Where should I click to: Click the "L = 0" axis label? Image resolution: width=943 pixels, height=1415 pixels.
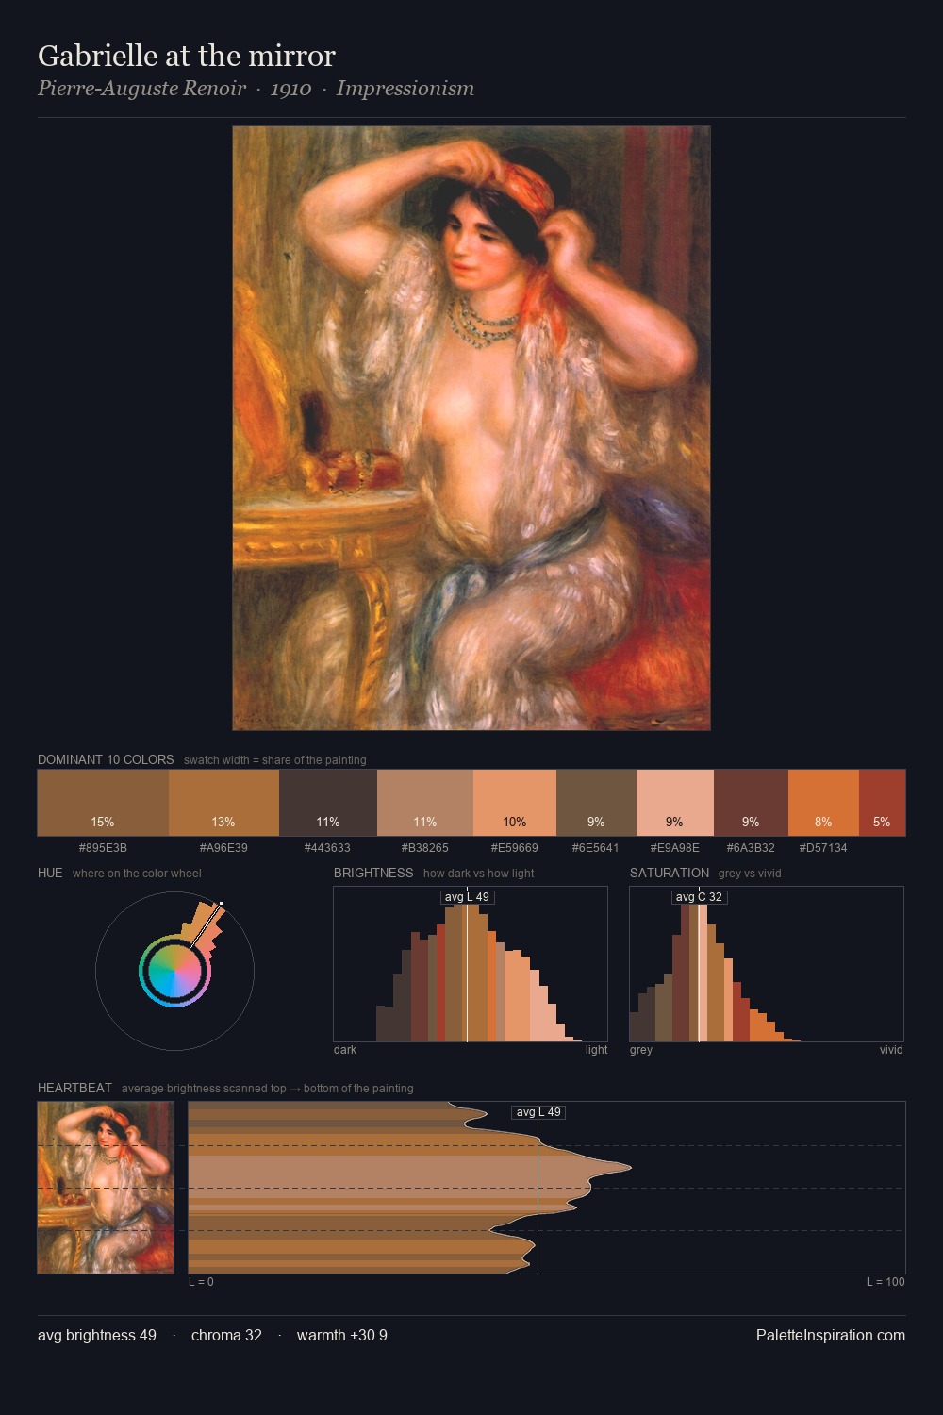click(201, 1282)
